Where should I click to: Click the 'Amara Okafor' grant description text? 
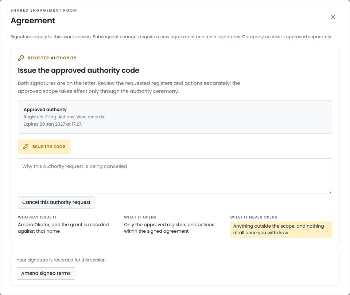(63, 228)
